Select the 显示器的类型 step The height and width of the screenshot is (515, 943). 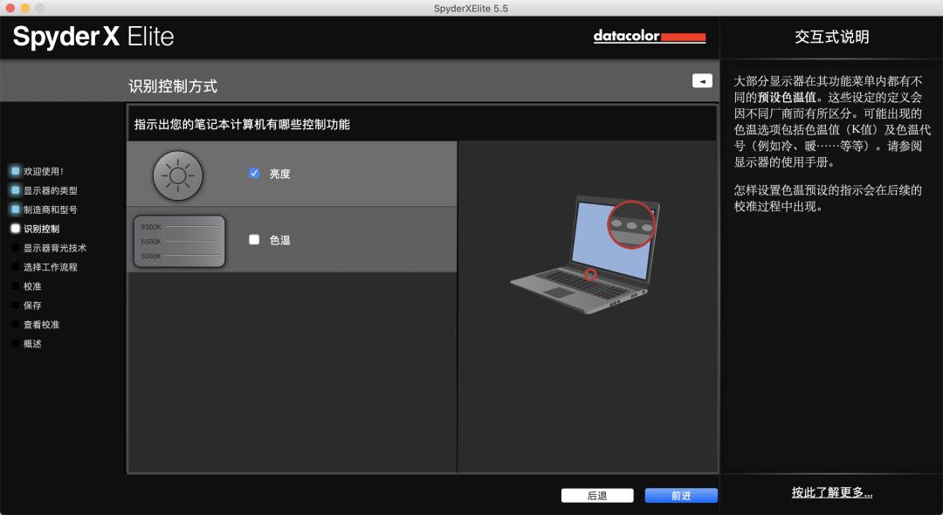[x=50, y=190]
